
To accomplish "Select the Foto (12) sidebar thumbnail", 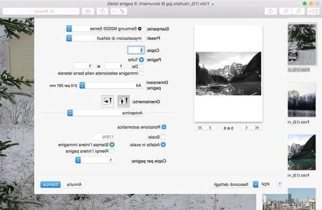I will click(x=301, y=99).
